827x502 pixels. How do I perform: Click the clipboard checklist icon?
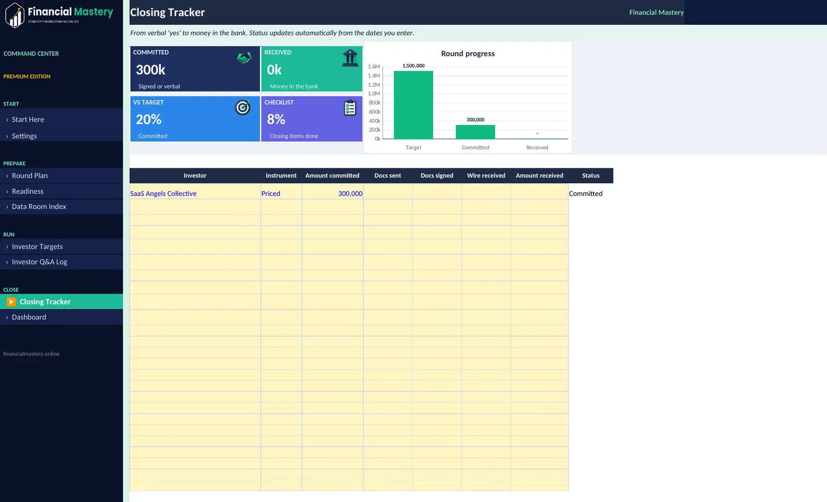coord(350,107)
